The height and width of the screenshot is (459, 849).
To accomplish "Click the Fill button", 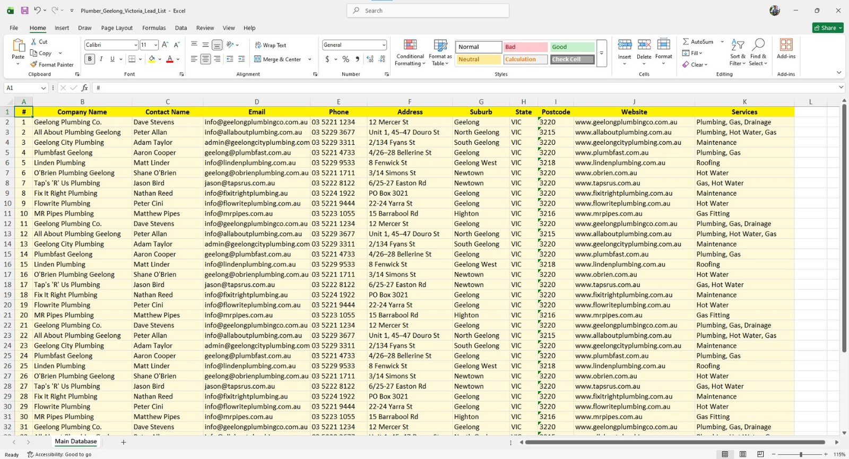I will click(x=692, y=53).
